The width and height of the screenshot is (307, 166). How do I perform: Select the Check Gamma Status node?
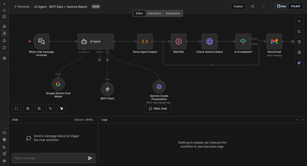click(210, 41)
